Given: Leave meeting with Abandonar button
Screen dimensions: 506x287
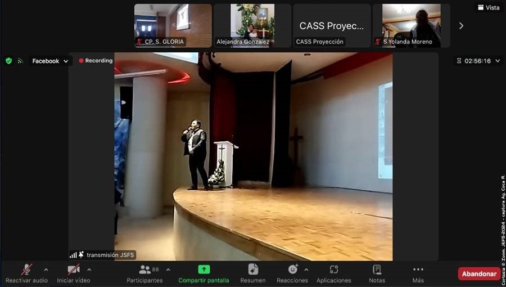Looking at the screenshot, I should [479, 273].
